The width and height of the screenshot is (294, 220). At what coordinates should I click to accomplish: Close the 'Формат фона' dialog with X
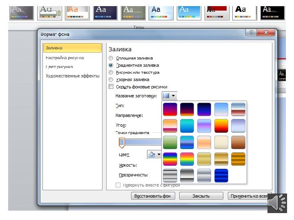(266, 33)
